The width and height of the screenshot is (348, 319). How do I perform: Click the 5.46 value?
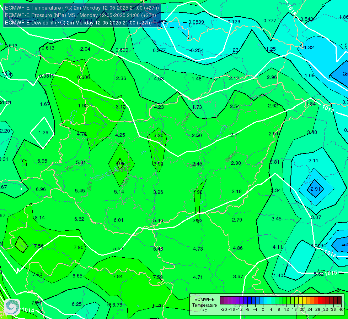click(158, 220)
